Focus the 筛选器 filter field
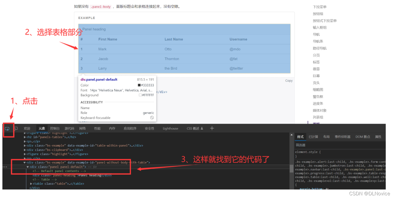Image resolution: width=394 pixels, height=198 pixels. coord(340,145)
